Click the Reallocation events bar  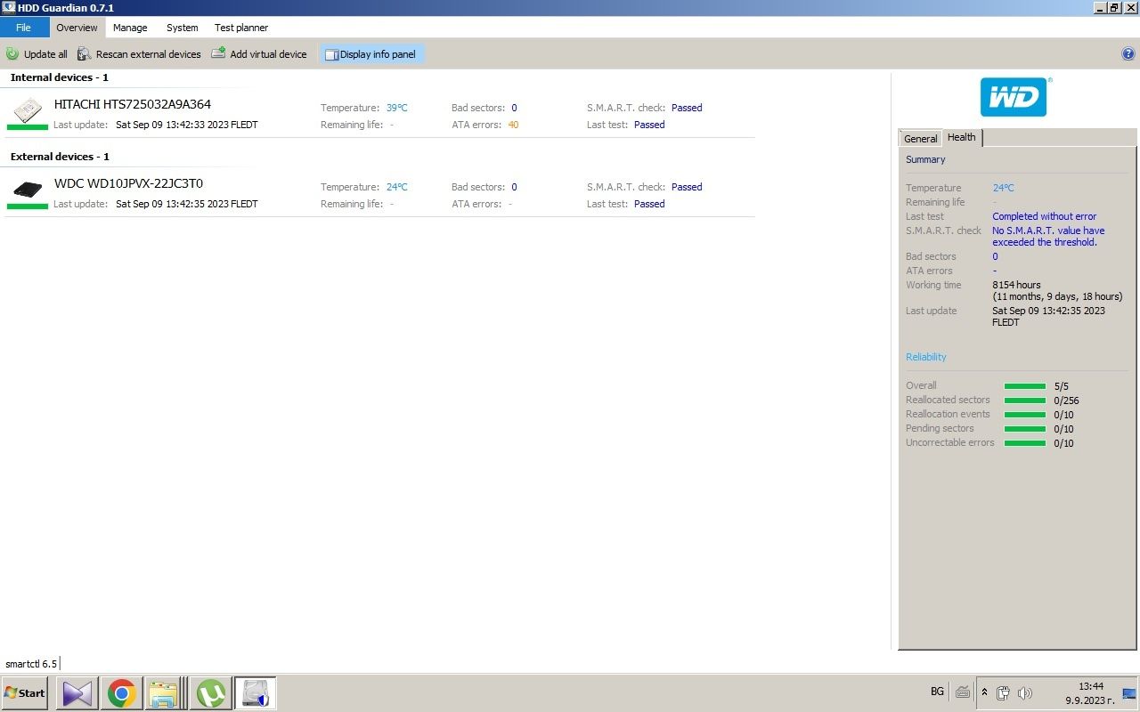point(1025,415)
